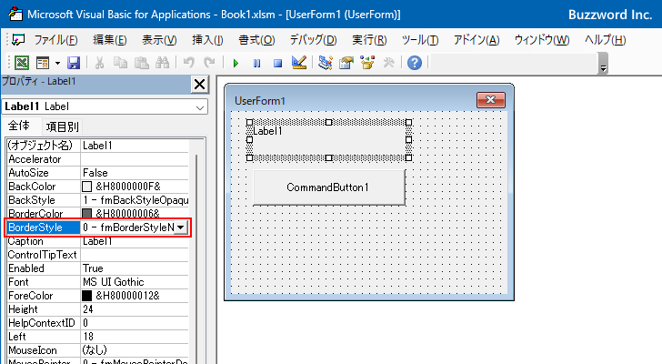This screenshot has height=364, width=662.
Task: Click the Paste clipboard icon
Action: pos(142,63)
